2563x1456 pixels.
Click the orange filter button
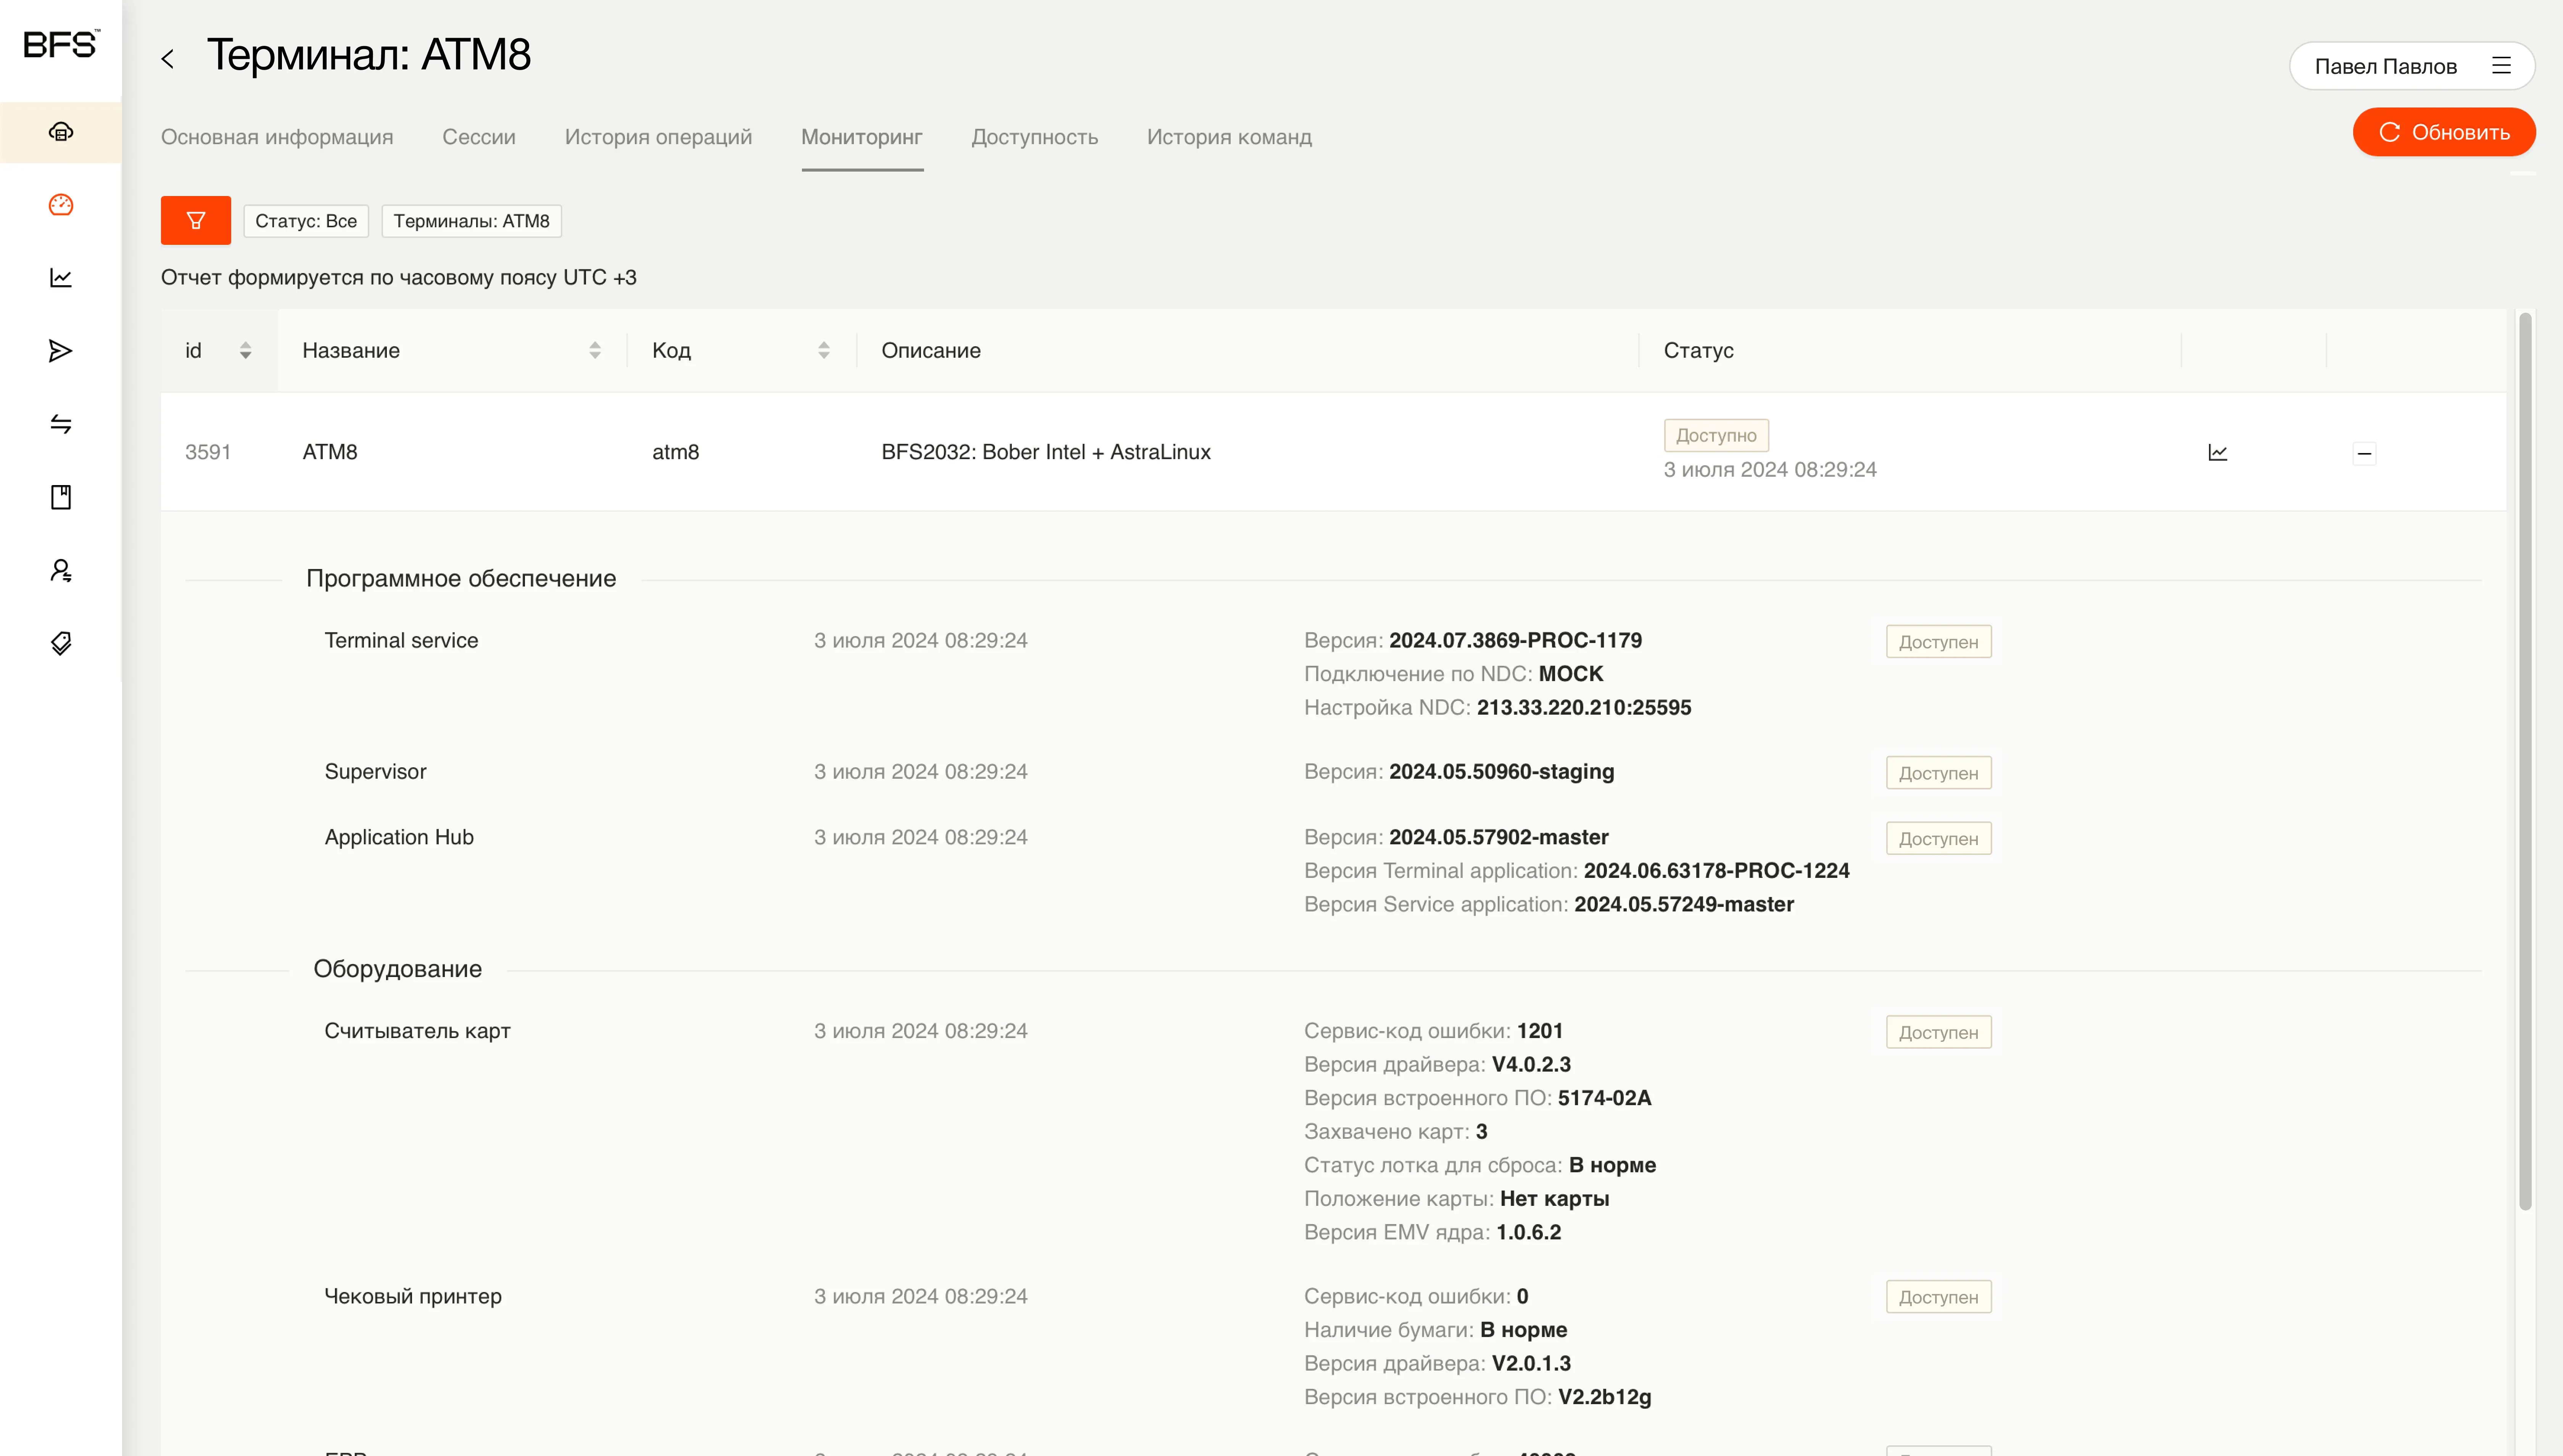click(196, 220)
